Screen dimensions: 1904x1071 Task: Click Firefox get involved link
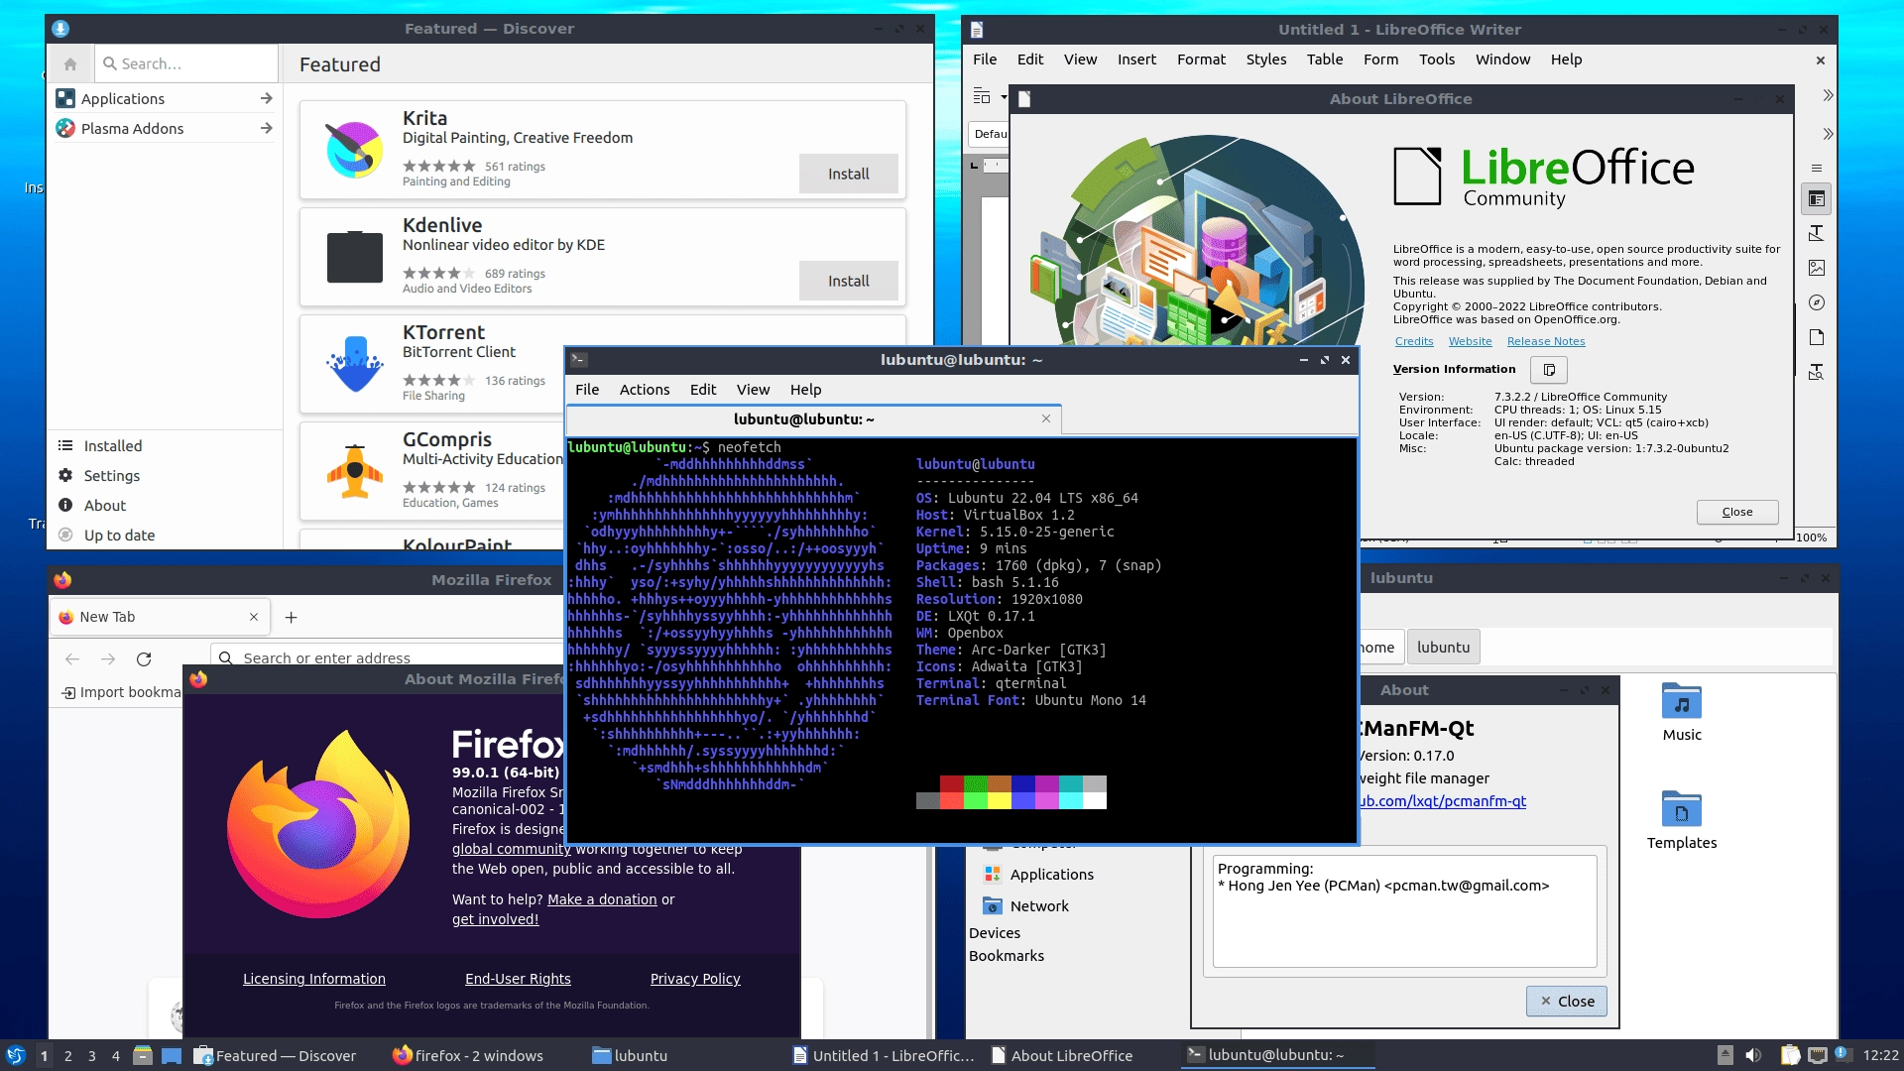click(496, 919)
